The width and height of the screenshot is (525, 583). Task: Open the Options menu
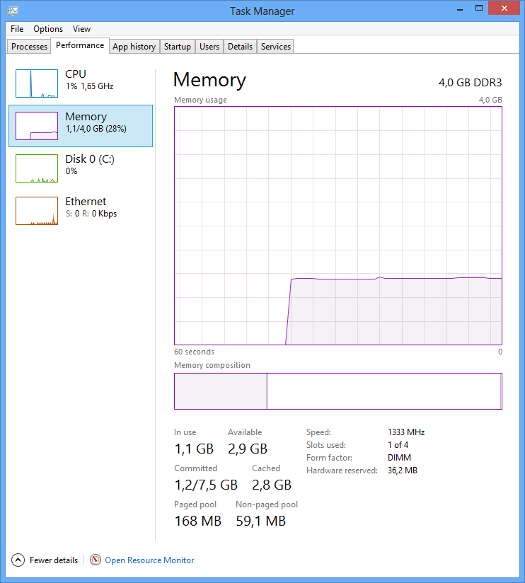(48, 28)
